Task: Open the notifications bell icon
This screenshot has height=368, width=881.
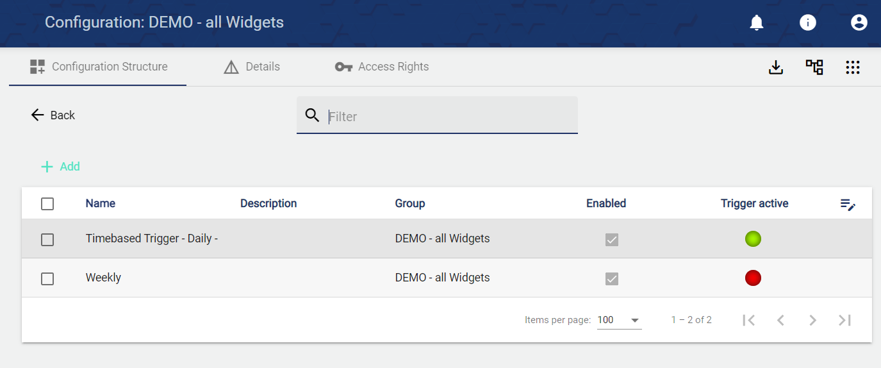Action: (x=757, y=23)
